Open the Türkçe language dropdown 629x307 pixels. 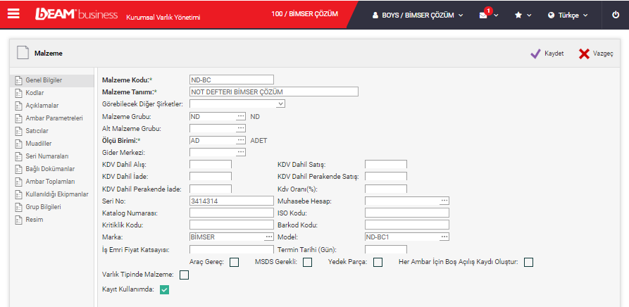568,15
